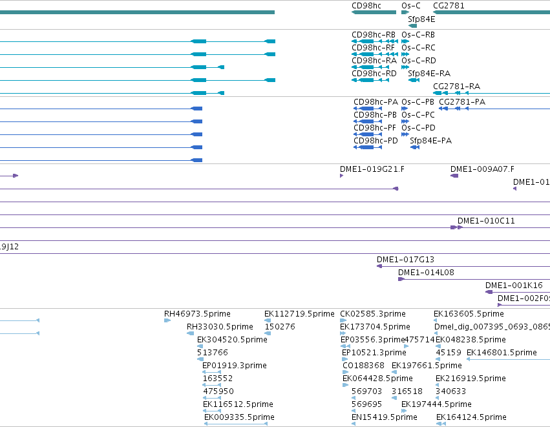Click the EK163605.5prime EST label
This screenshot has width=550, height=427.
point(469,314)
